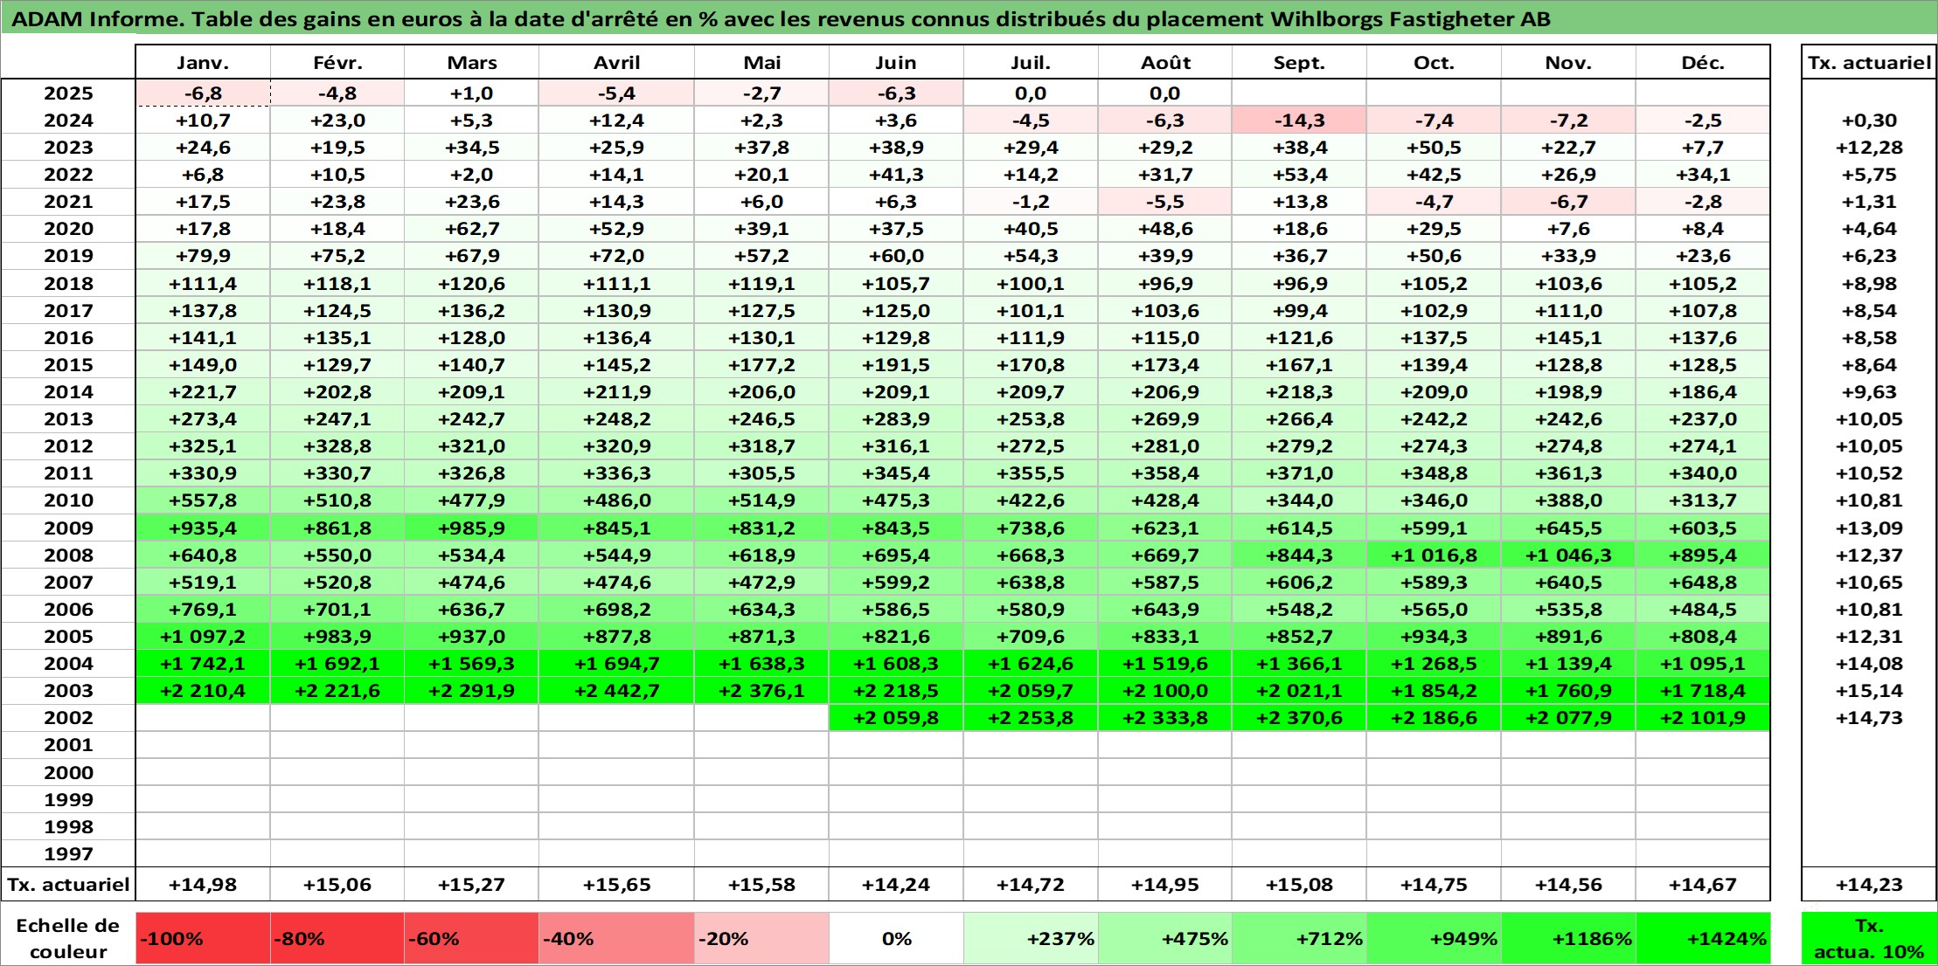
Task: Select cell -6,8 in January 2025
Action: (x=203, y=93)
